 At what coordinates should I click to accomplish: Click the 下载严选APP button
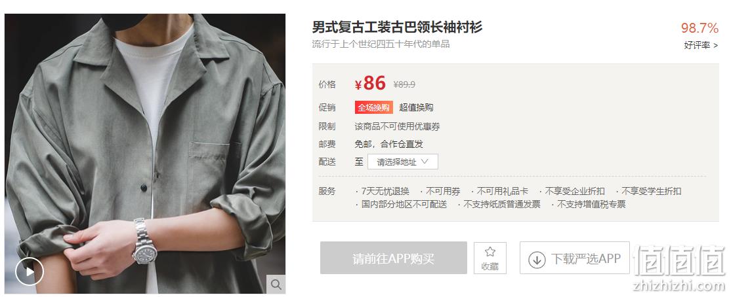tap(574, 258)
